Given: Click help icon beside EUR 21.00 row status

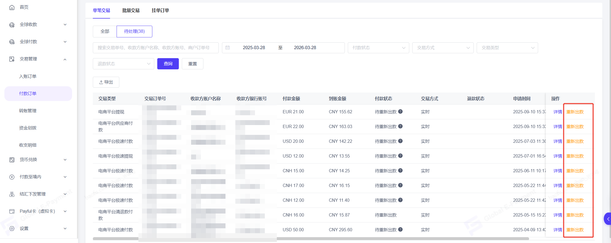Looking at the screenshot, I should point(400,112).
